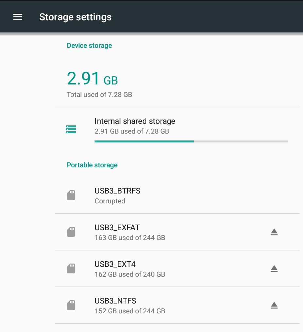Eject the USB3_EXFAT drive
This screenshot has width=303, height=332.
coord(274,232)
